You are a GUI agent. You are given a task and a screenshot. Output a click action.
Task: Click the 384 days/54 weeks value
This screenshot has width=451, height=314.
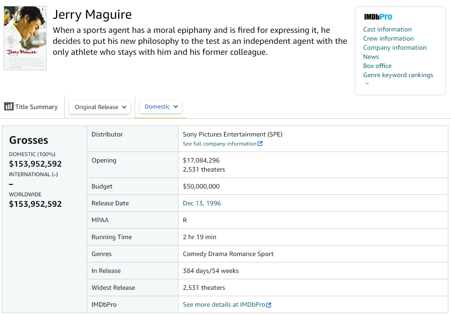pos(211,271)
